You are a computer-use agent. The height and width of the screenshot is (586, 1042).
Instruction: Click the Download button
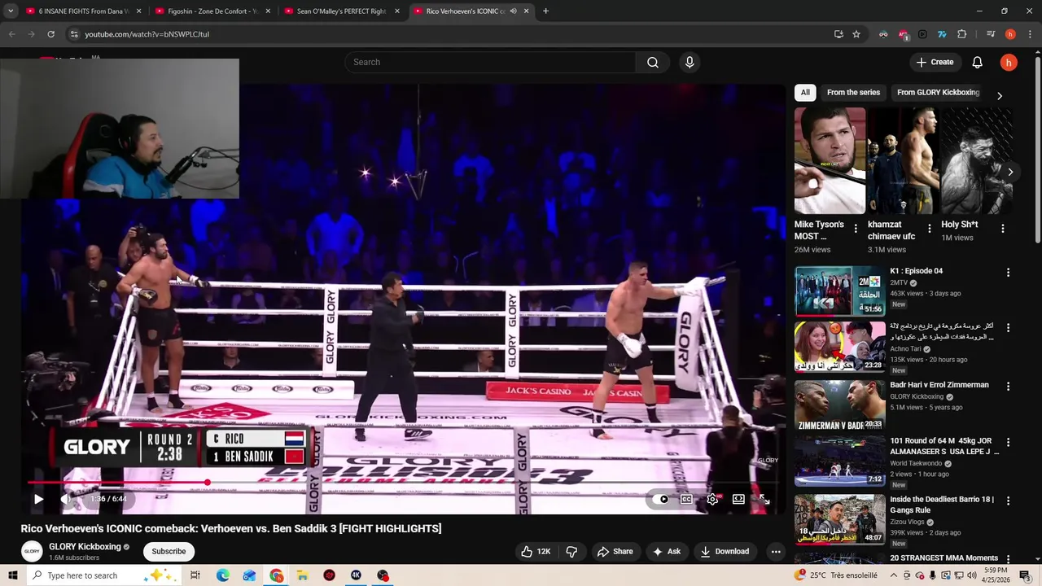[725, 551]
